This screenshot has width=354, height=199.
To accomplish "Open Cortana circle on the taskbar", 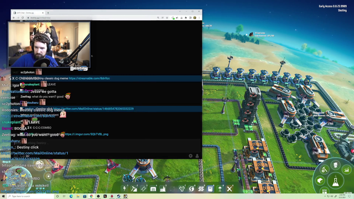I will point(58,196).
